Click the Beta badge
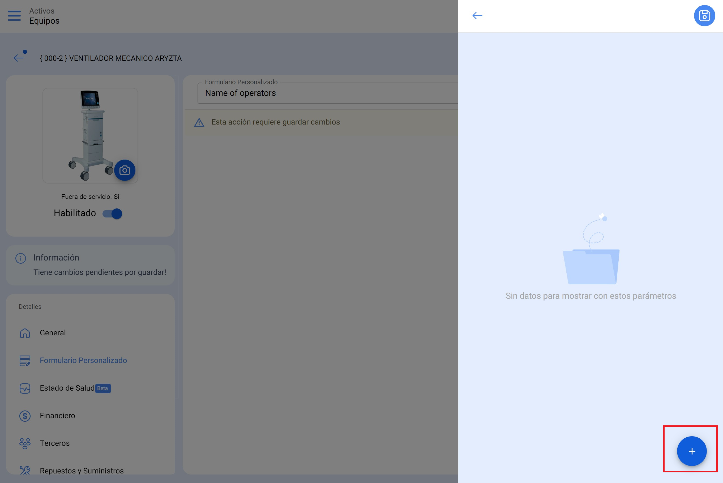Image resolution: width=723 pixels, height=483 pixels. [102, 388]
